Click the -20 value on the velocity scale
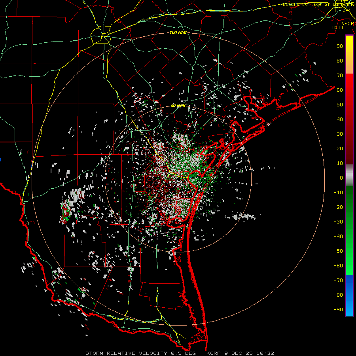The image size is (356, 356). 338,207
